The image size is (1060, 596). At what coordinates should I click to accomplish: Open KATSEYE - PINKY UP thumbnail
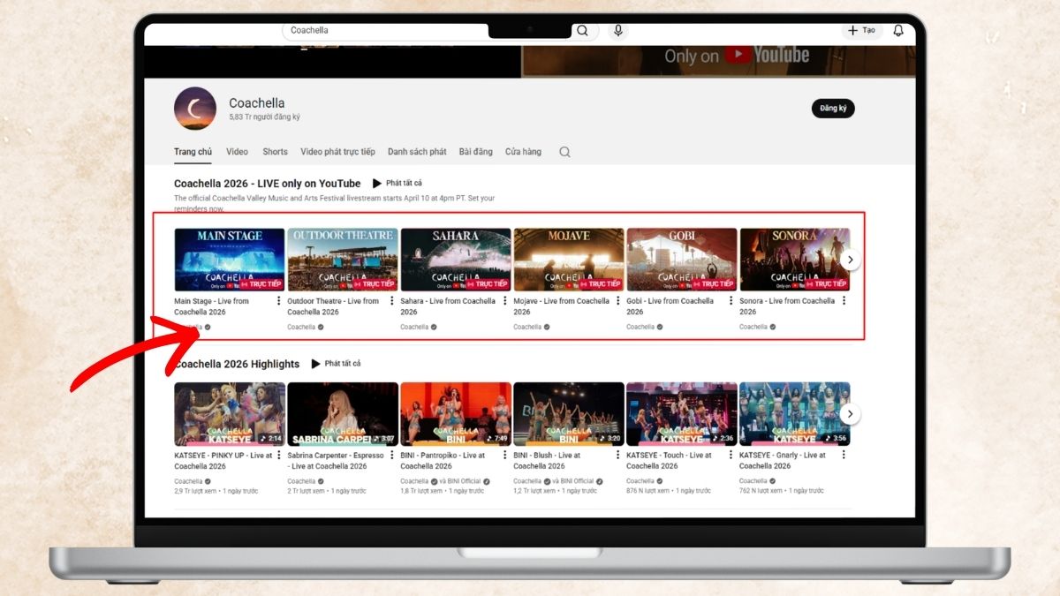(230, 413)
